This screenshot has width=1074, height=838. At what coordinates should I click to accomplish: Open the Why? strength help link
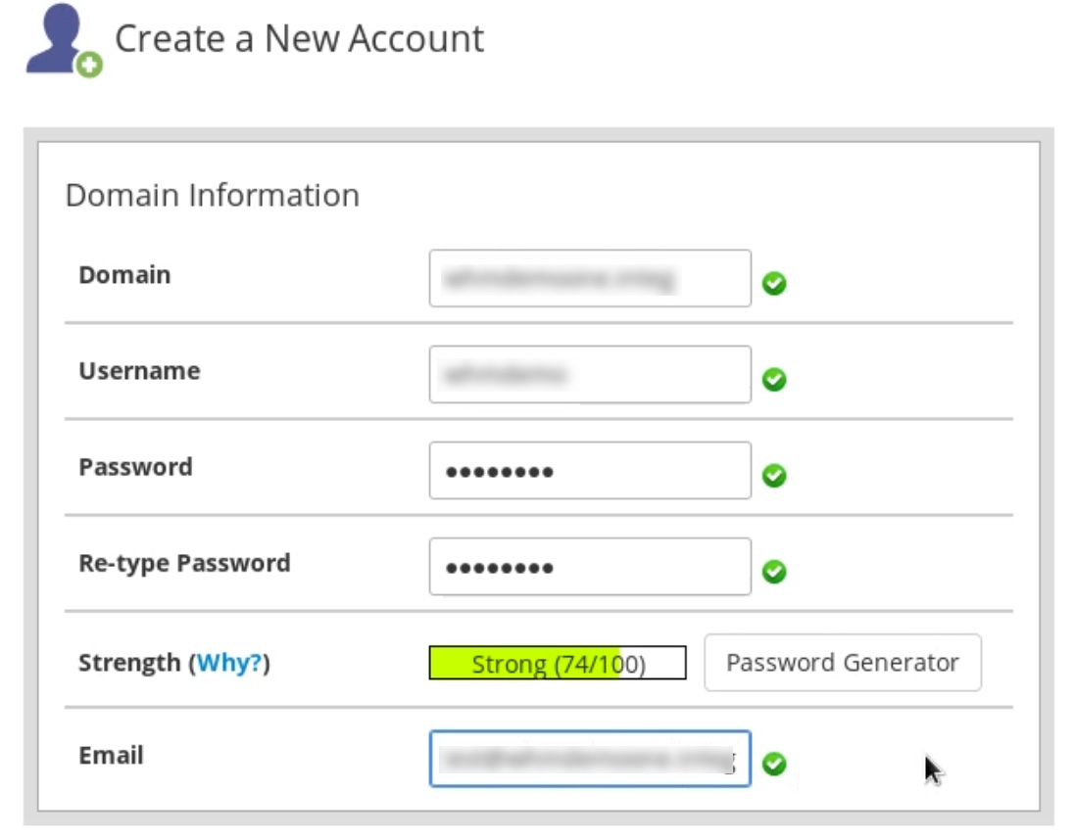[229, 663]
